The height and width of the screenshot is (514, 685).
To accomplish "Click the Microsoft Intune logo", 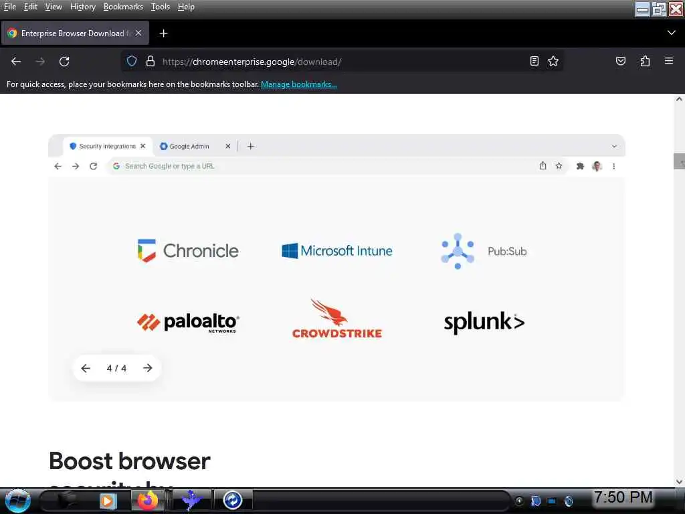I will pyautogui.click(x=337, y=251).
